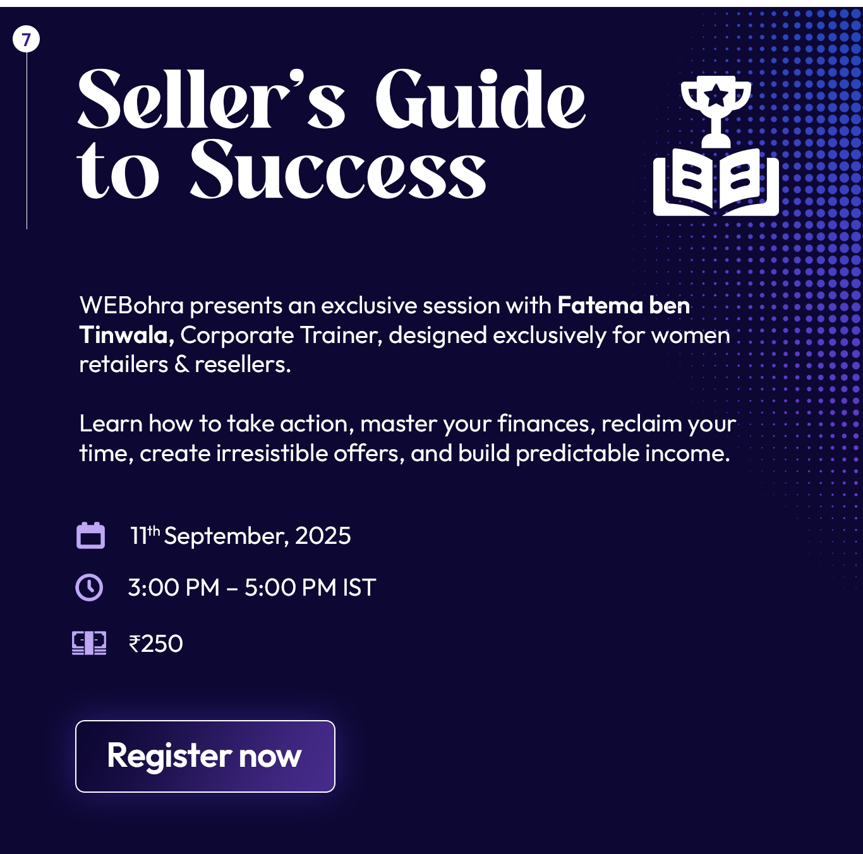Click the cash icon beside the price

89,643
